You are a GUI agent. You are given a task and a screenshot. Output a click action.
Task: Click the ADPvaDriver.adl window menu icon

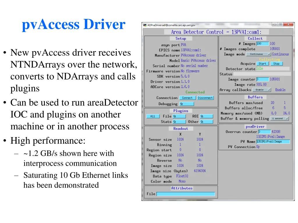(x=144, y=24)
